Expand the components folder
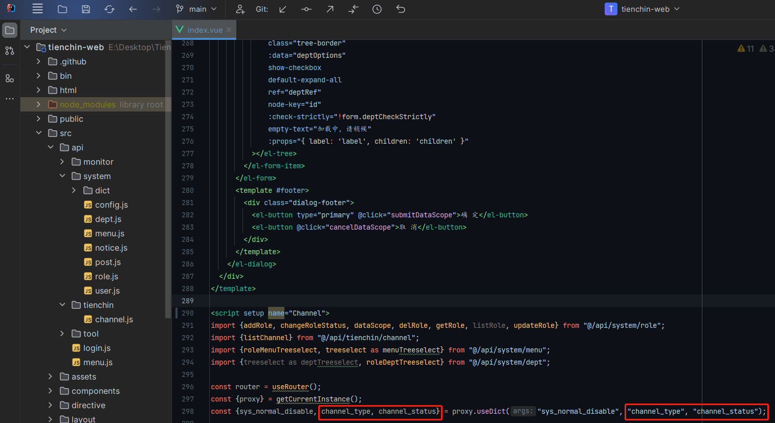This screenshot has width=775, height=423. click(x=50, y=391)
